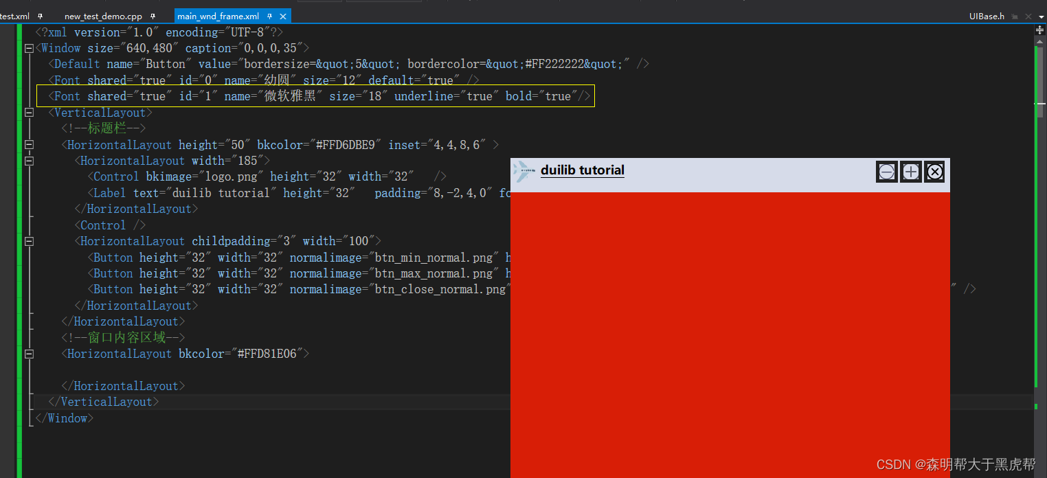
Task: Open the new_test_demo.cpp tab
Action: point(103,16)
